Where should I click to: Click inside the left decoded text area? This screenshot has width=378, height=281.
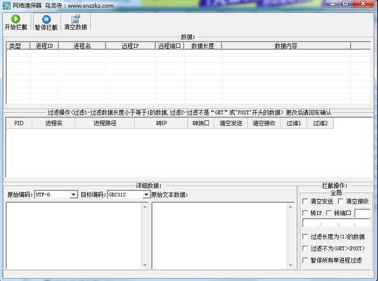(x=74, y=235)
